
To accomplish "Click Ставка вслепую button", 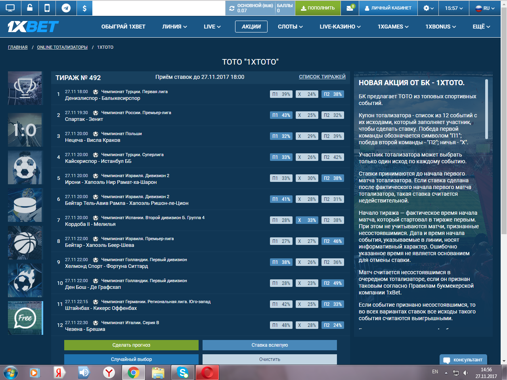I will click(x=270, y=345).
